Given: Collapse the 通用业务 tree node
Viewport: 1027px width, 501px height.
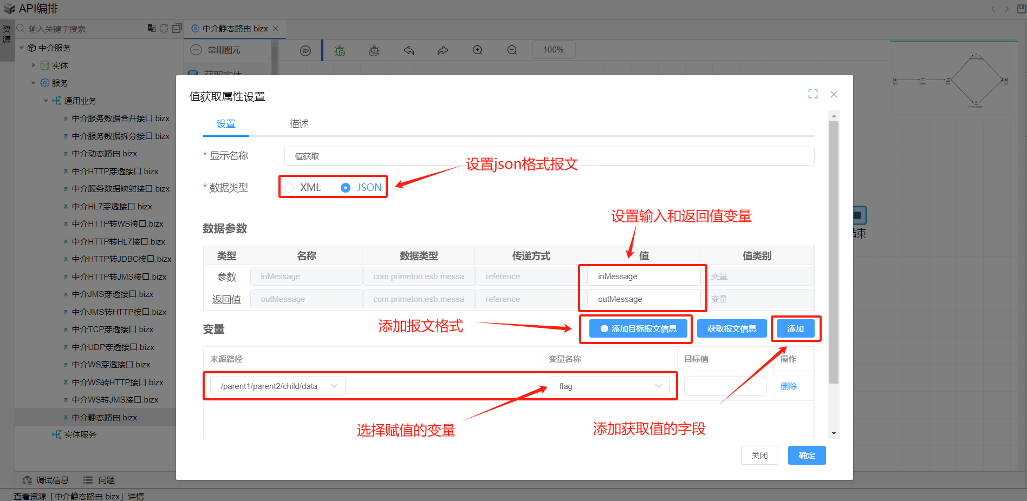Looking at the screenshot, I should [46, 101].
